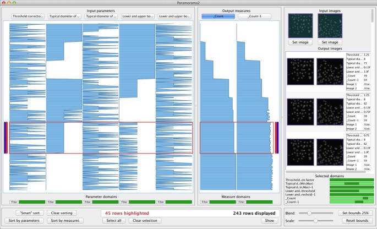Click the "Selected domains" heading
This screenshot has width=377, height=229.
330,176
